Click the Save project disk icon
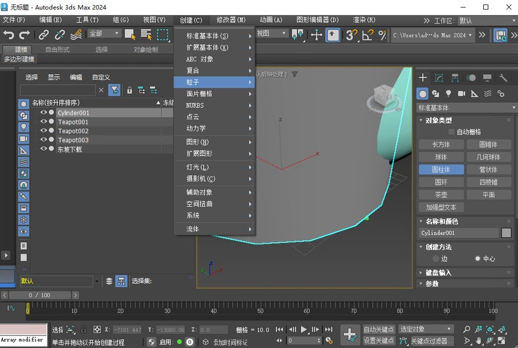 [x=500, y=35]
